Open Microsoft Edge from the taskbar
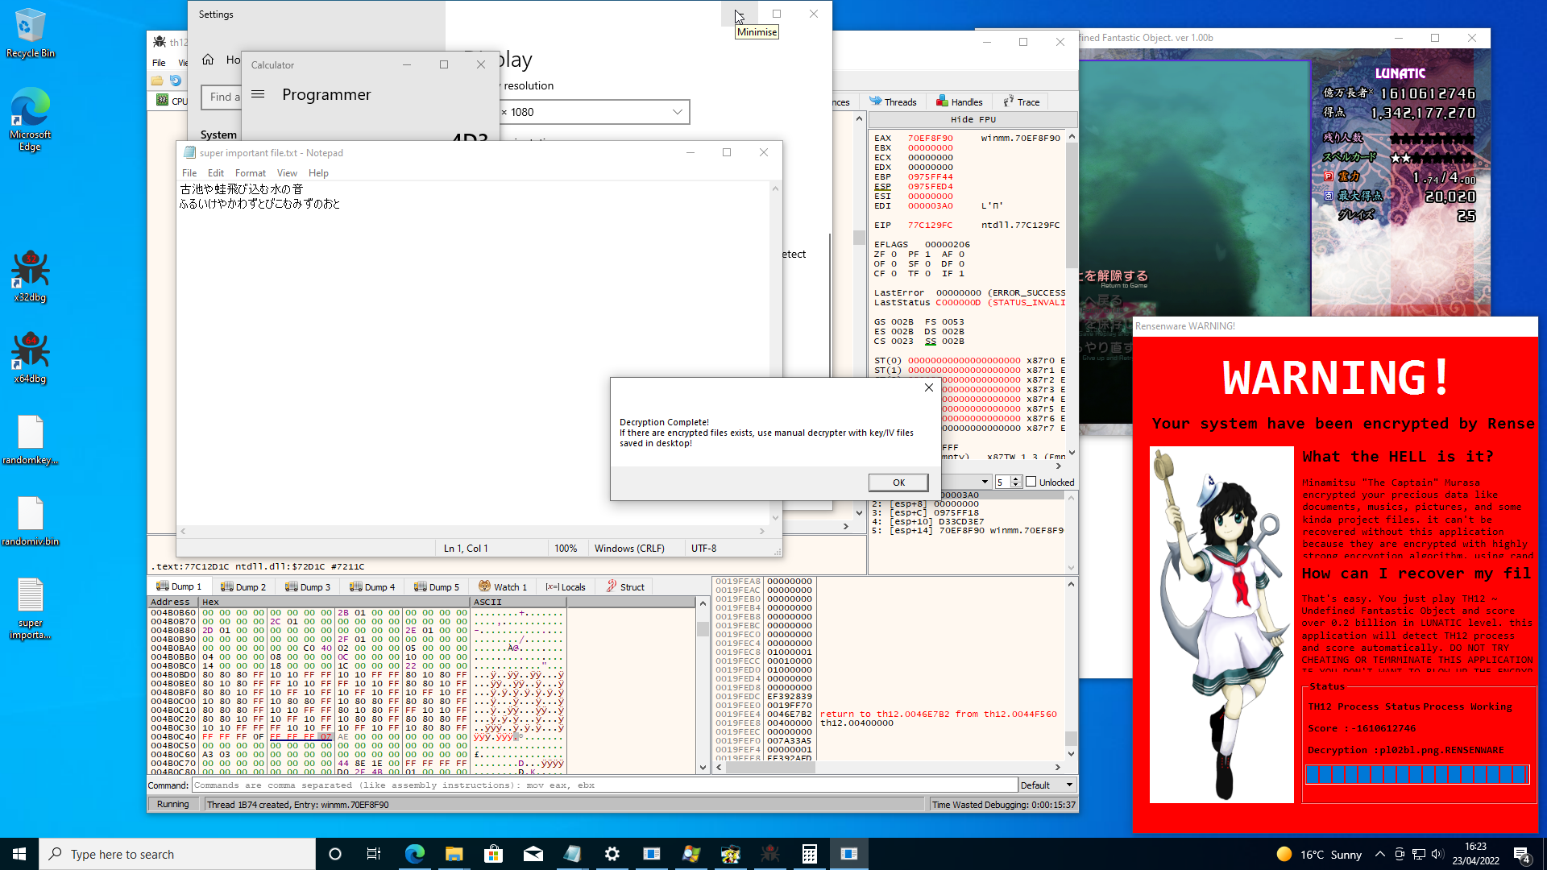Screen dimensions: 1547x870 click(415, 854)
